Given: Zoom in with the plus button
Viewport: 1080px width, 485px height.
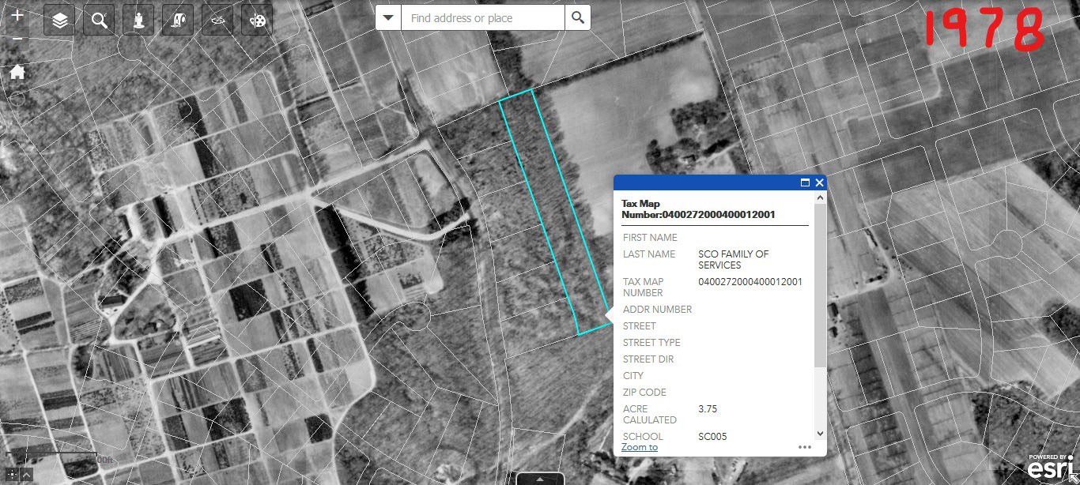Looking at the screenshot, I should point(17,16).
